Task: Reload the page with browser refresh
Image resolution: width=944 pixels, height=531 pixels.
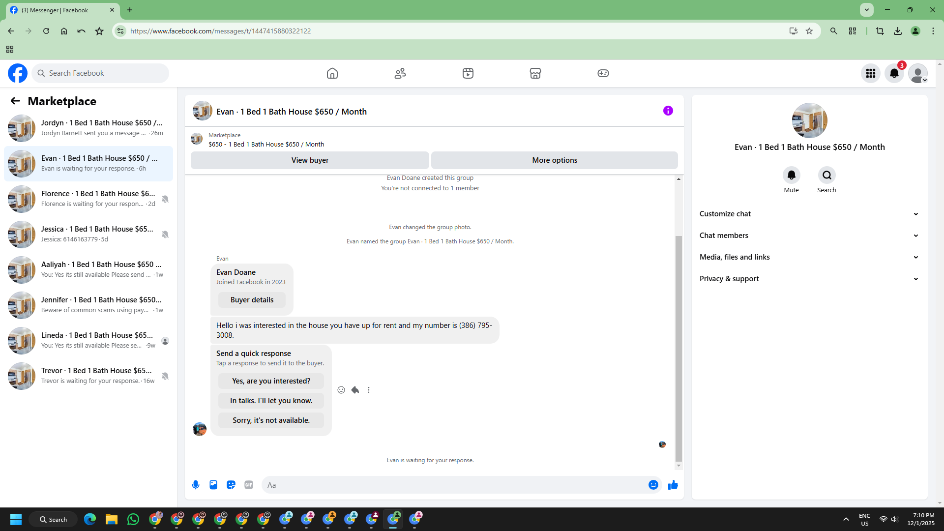Action: click(46, 31)
